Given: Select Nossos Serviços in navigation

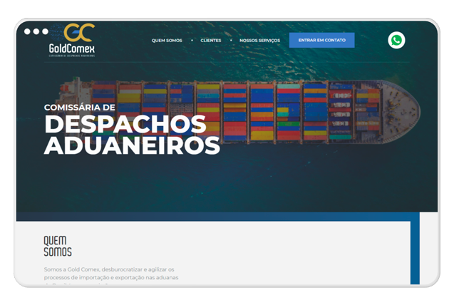Looking at the screenshot, I should pyautogui.click(x=259, y=41).
